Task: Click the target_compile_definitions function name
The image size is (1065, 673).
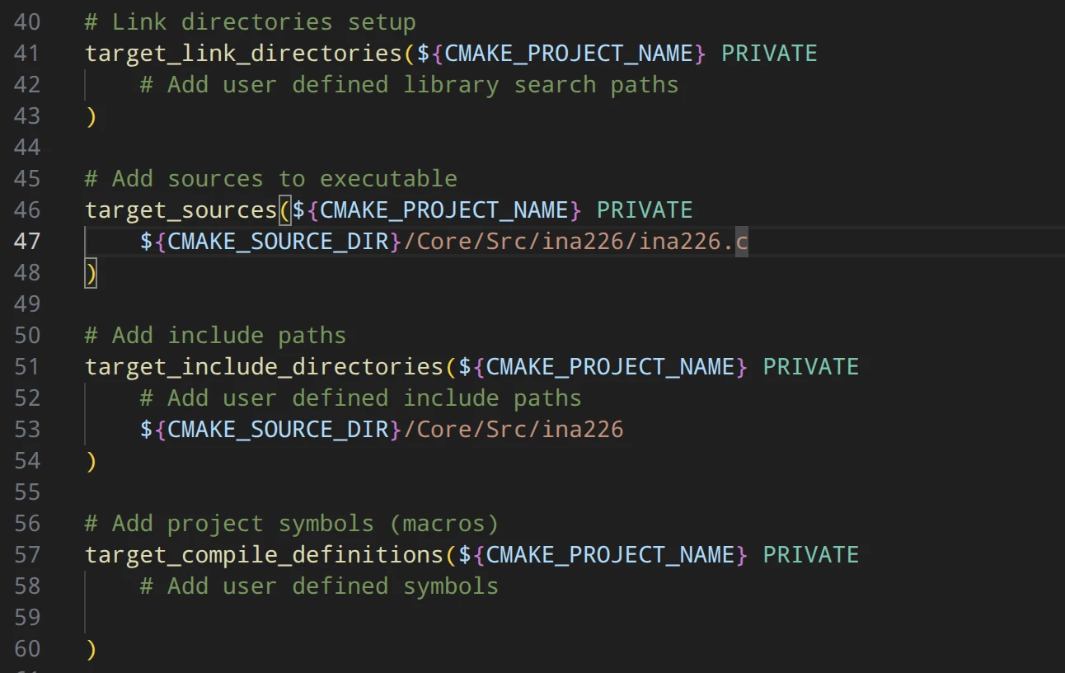Action: (x=265, y=554)
